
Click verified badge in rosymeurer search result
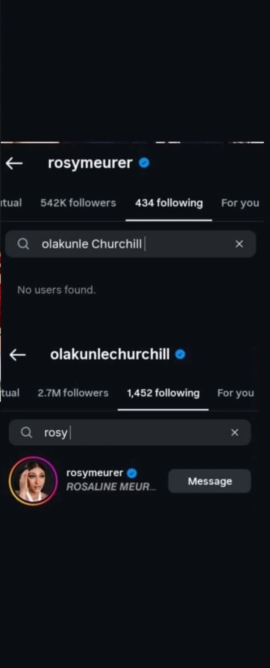(x=131, y=473)
